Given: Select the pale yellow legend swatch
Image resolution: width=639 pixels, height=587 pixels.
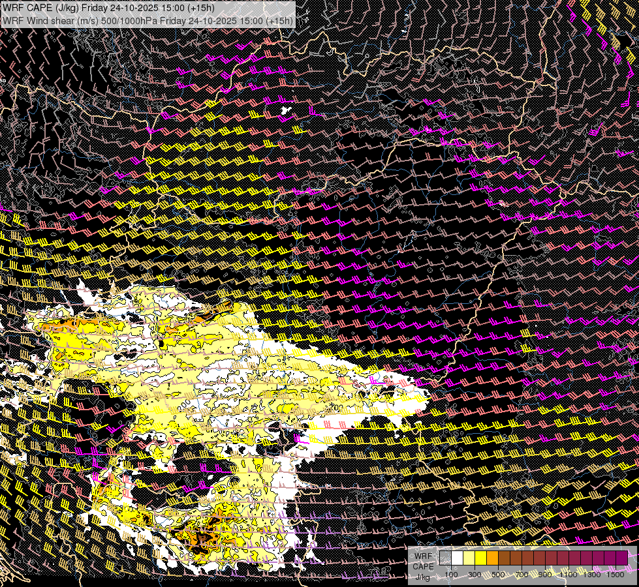Looking at the screenshot, I should (469, 558).
